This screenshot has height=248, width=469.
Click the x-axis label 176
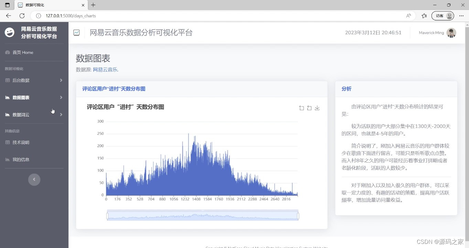[x=118, y=199]
